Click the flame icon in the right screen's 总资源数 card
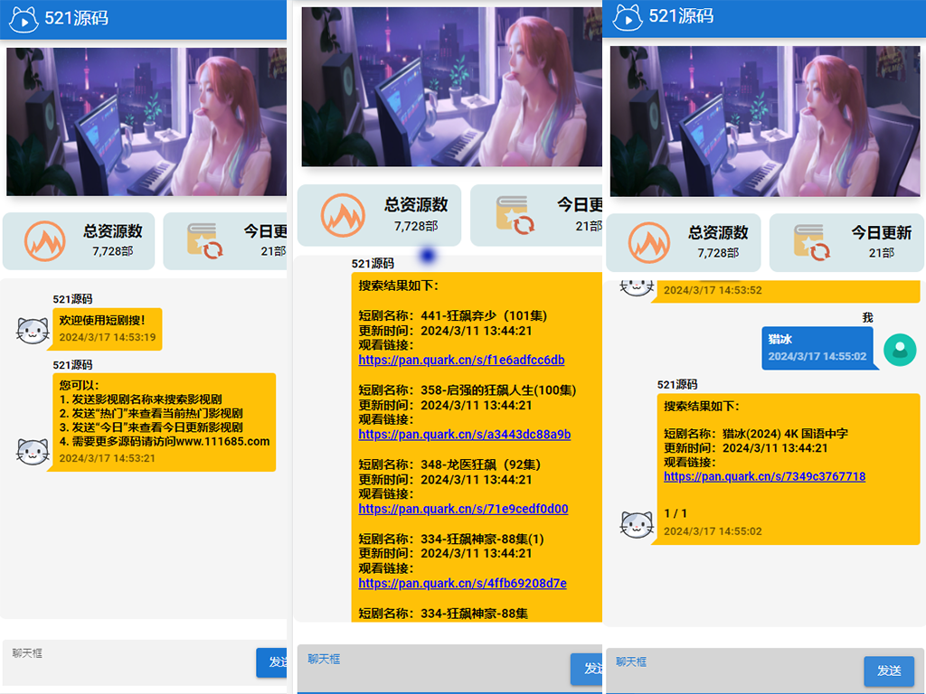 (x=649, y=242)
